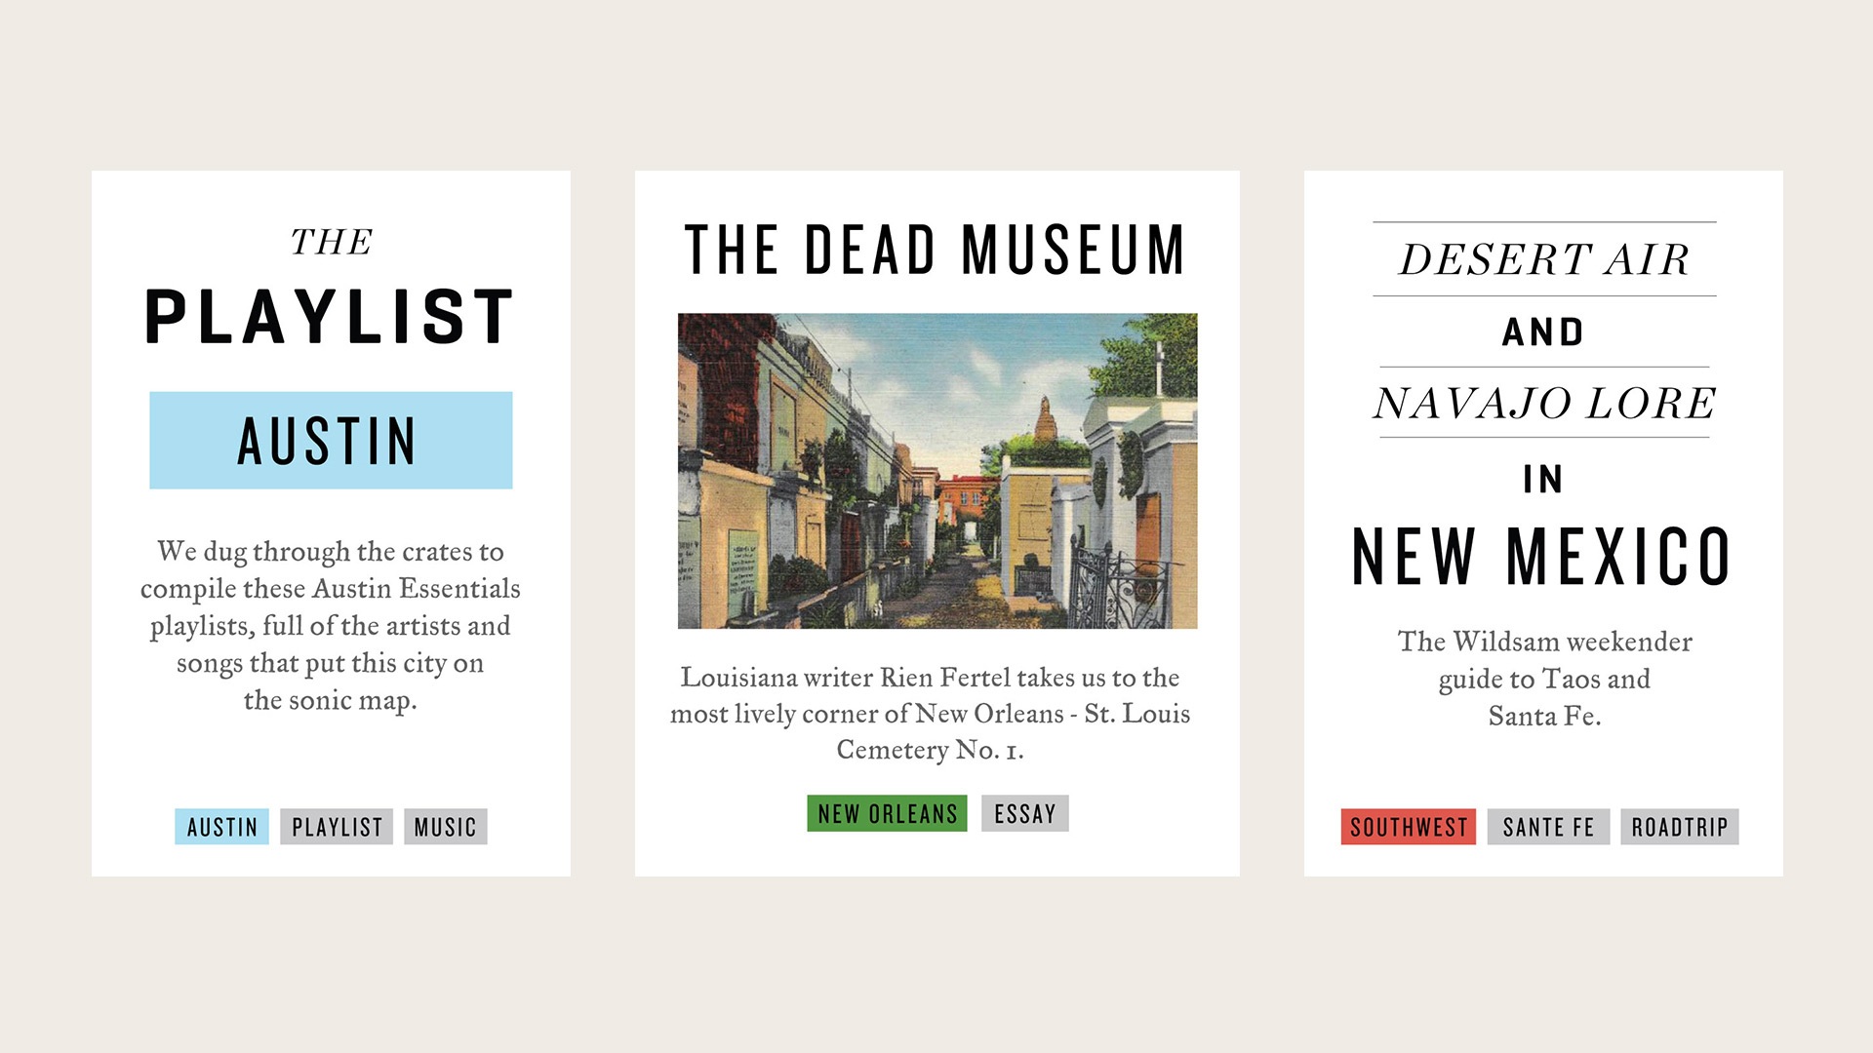Select the MUSIC tag
Image resolution: width=1873 pixels, height=1053 pixels.
445,827
